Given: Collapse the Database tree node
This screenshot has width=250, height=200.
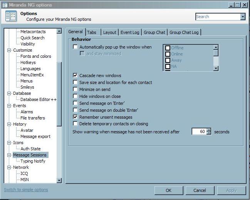Looking at the screenshot, I should [x=9, y=94].
